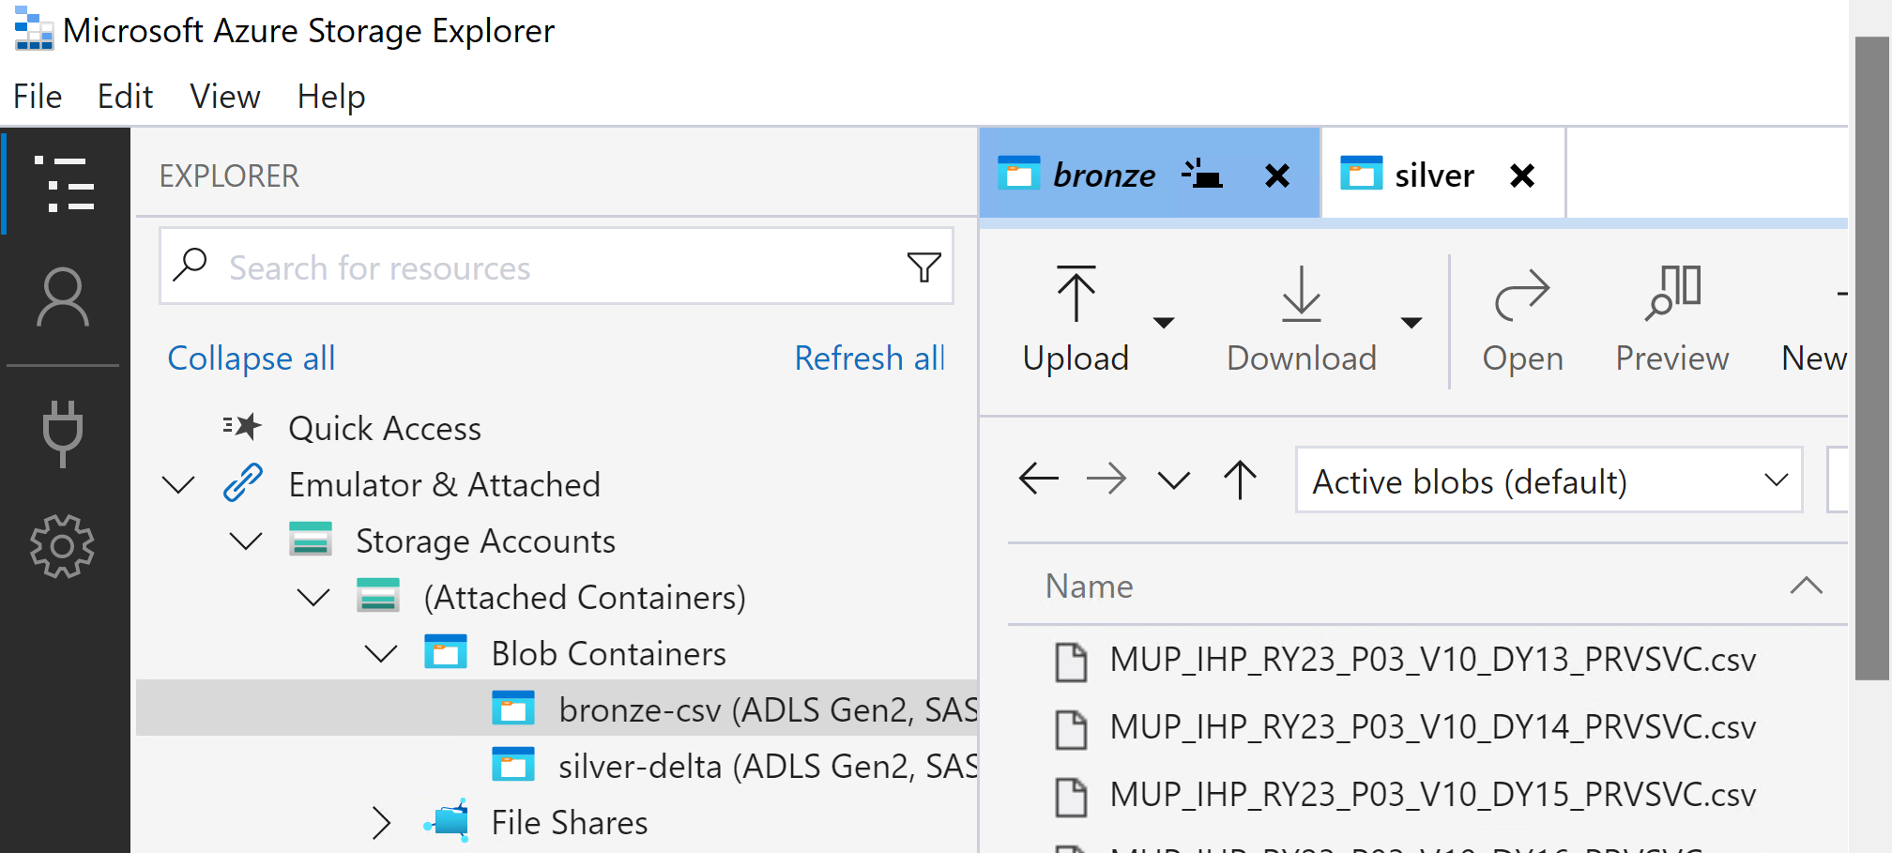Screen dimensions: 1892x853
Task: Click the Preview toolbar button
Action: click(x=1671, y=320)
